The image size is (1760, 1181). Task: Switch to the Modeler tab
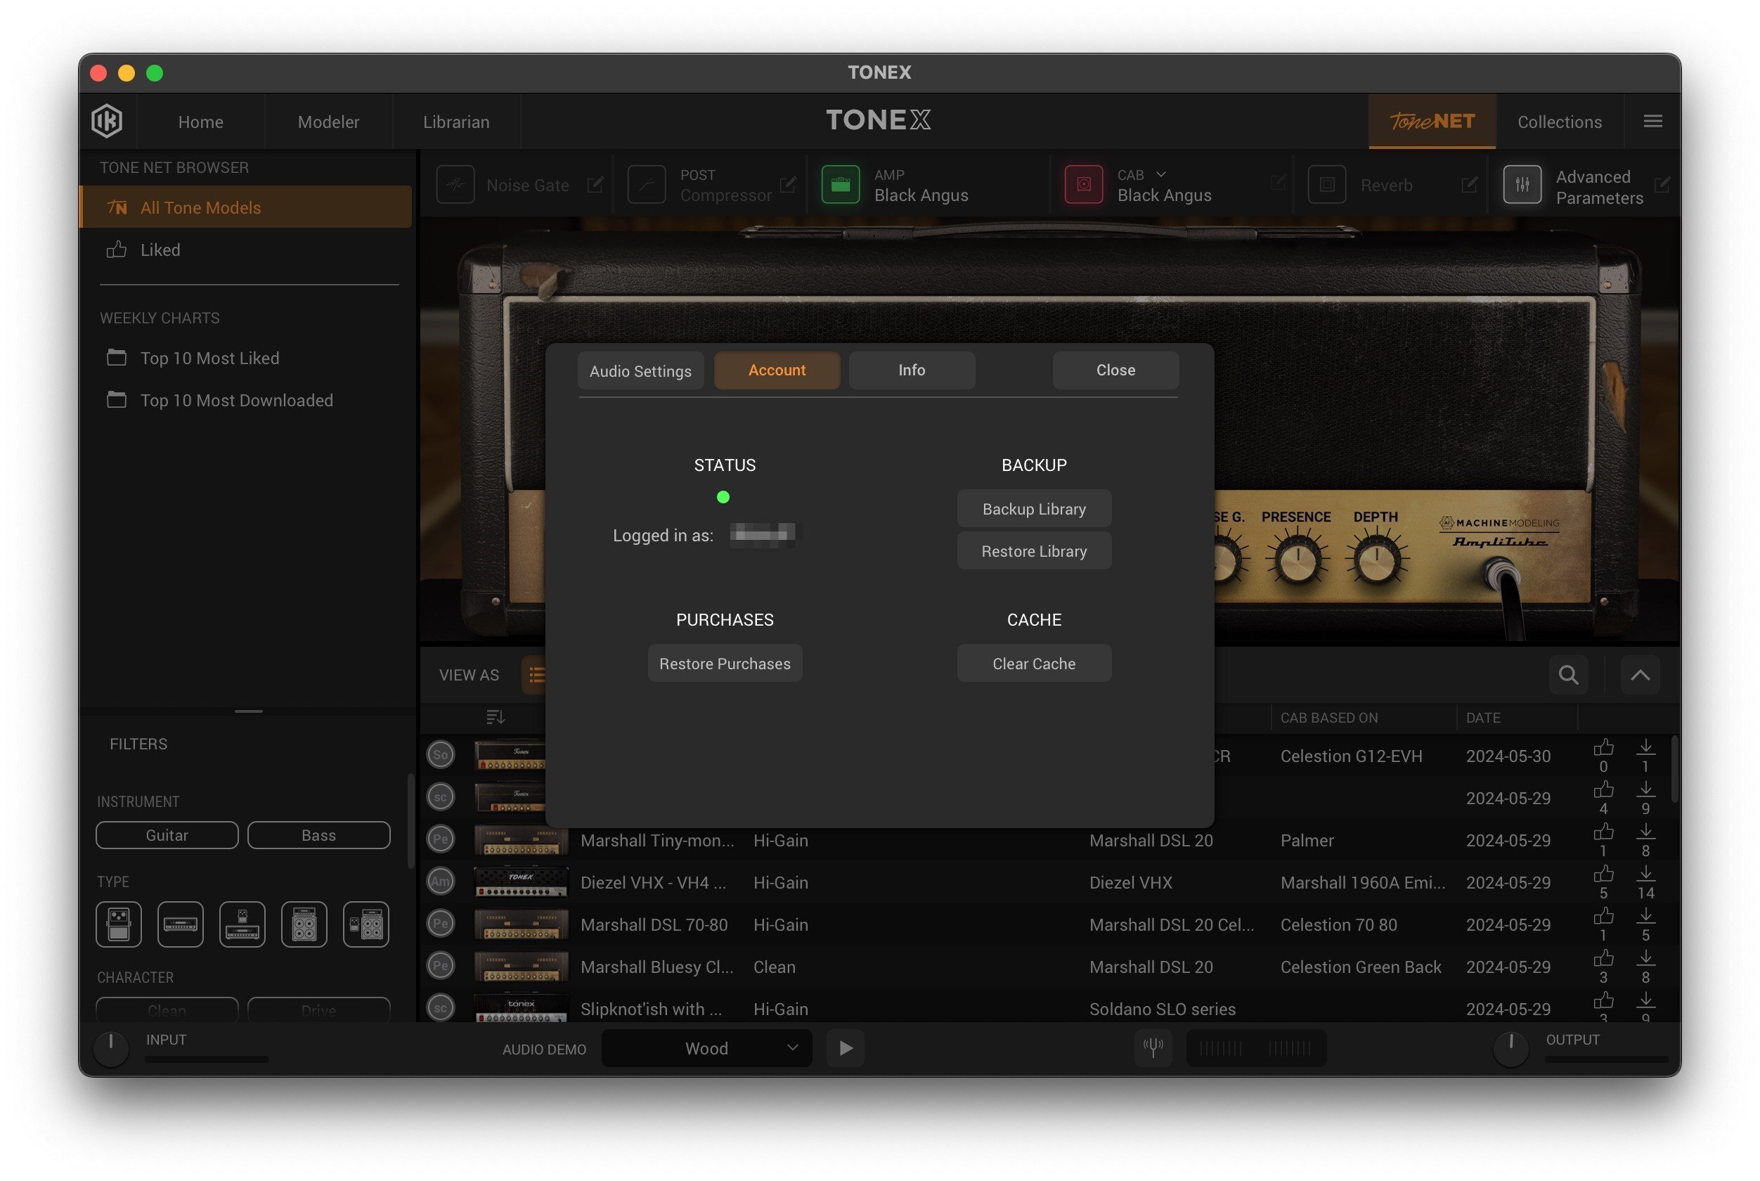[328, 121]
